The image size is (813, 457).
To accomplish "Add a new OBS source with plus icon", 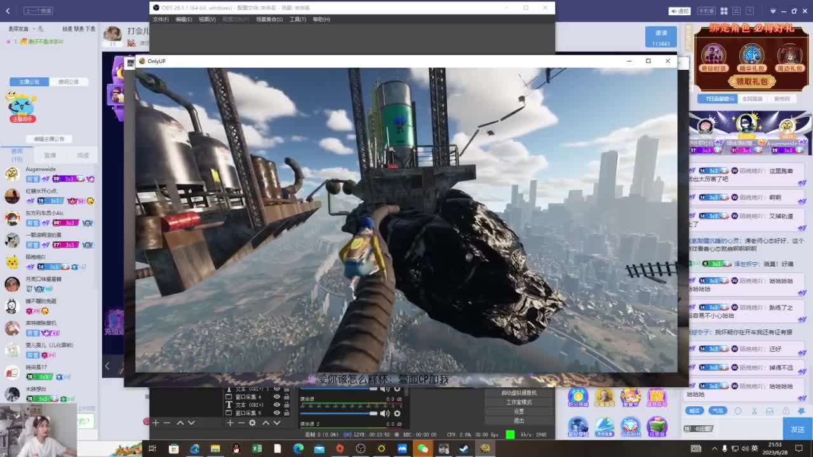I will click(x=230, y=423).
